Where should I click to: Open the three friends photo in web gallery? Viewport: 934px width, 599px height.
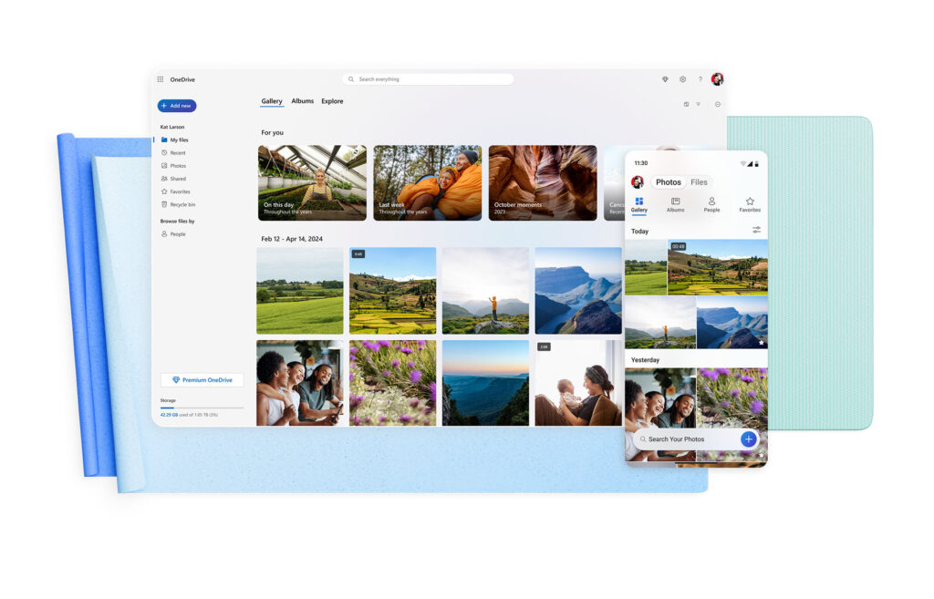pos(299,383)
